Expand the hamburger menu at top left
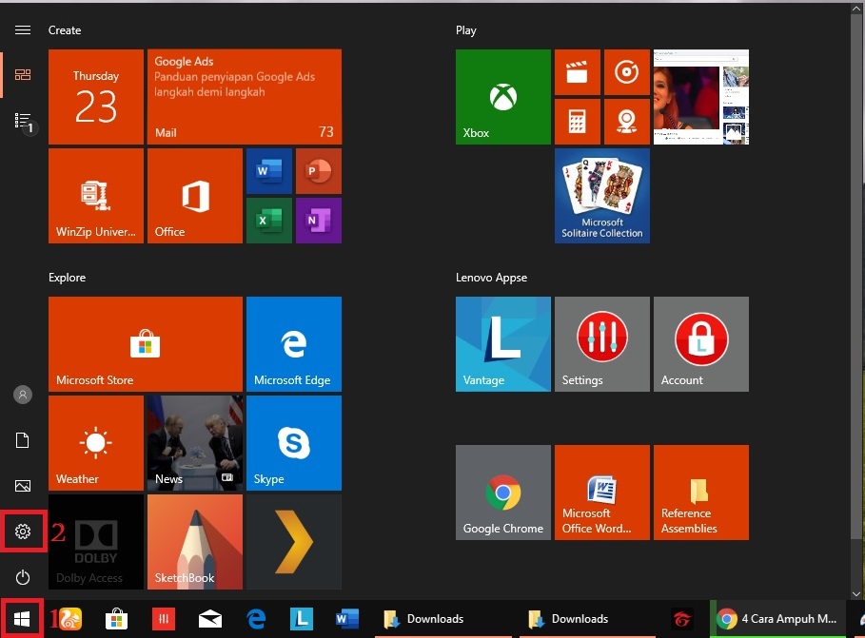The image size is (865, 638). pyautogui.click(x=24, y=30)
